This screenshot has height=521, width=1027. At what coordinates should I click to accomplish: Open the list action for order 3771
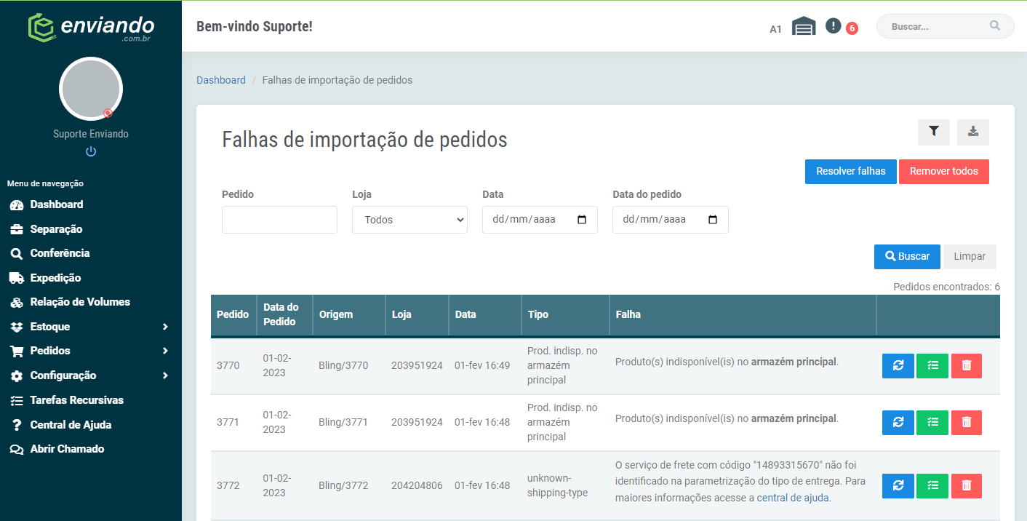pos(932,423)
